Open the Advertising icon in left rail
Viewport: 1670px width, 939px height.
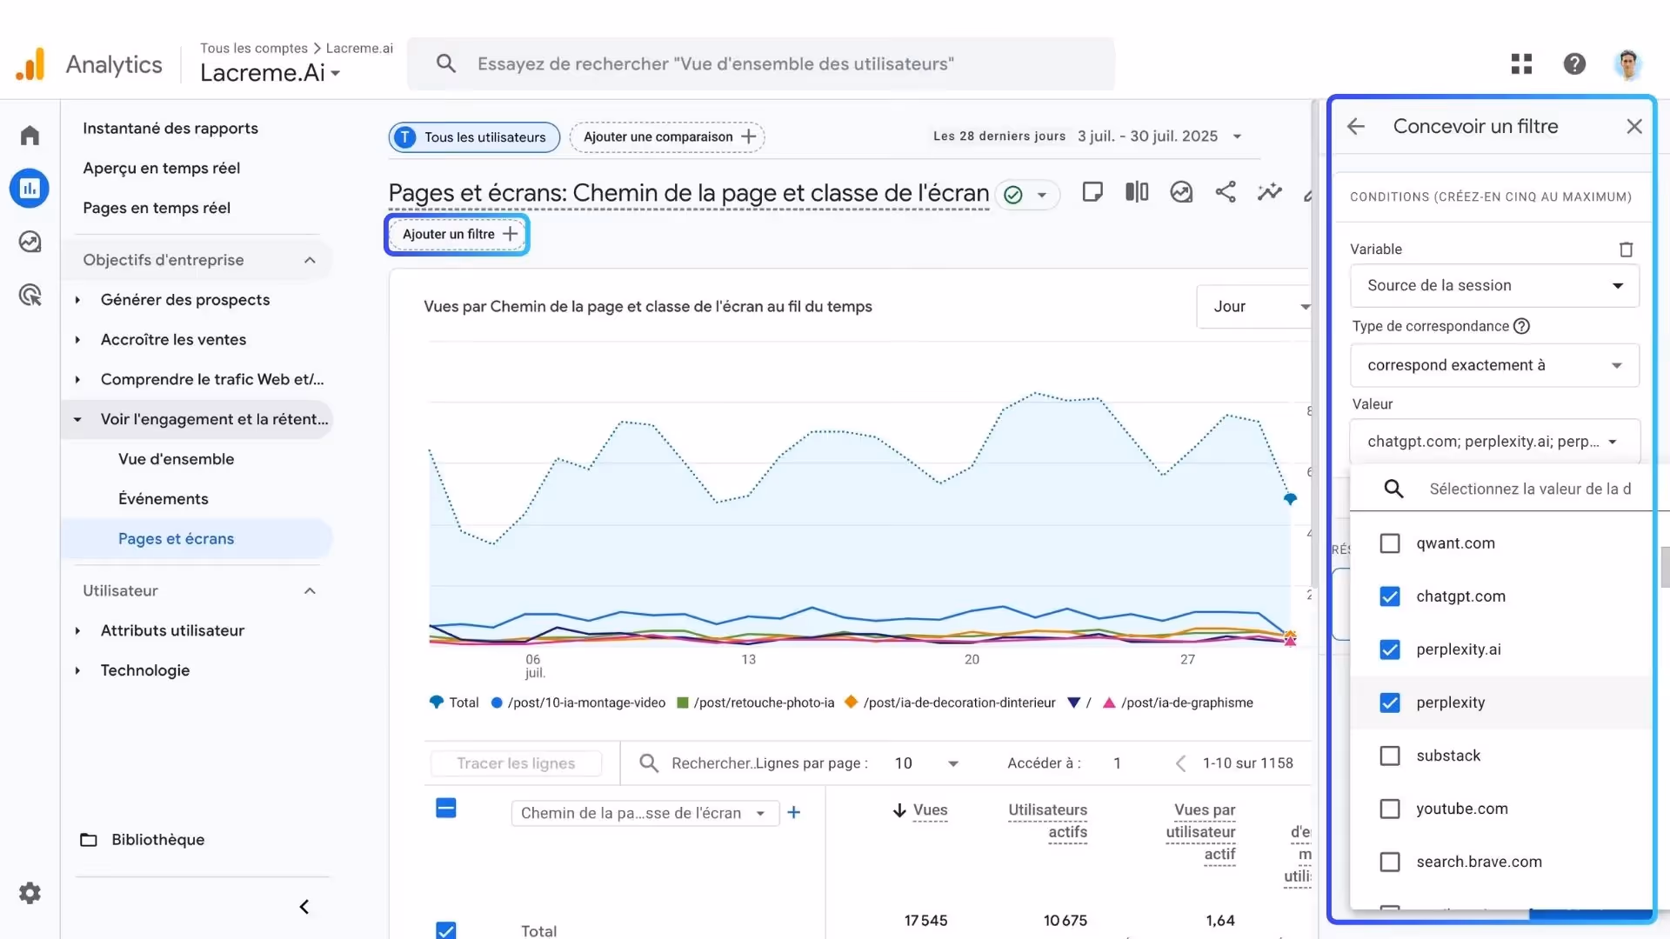click(30, 296)
